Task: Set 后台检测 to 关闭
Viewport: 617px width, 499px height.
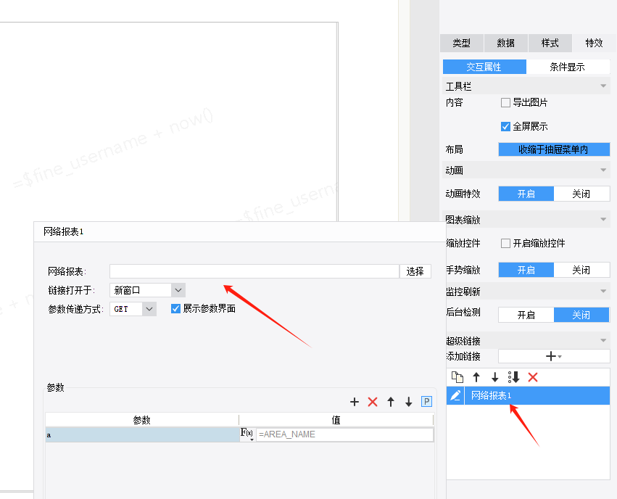Action: (x=581, y=315)
